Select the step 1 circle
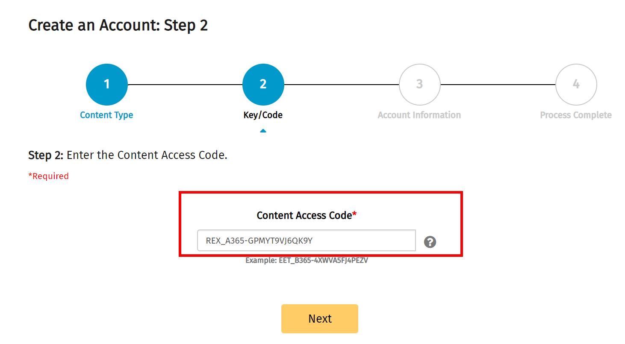 pyautogui.click(x=106, y=84)
